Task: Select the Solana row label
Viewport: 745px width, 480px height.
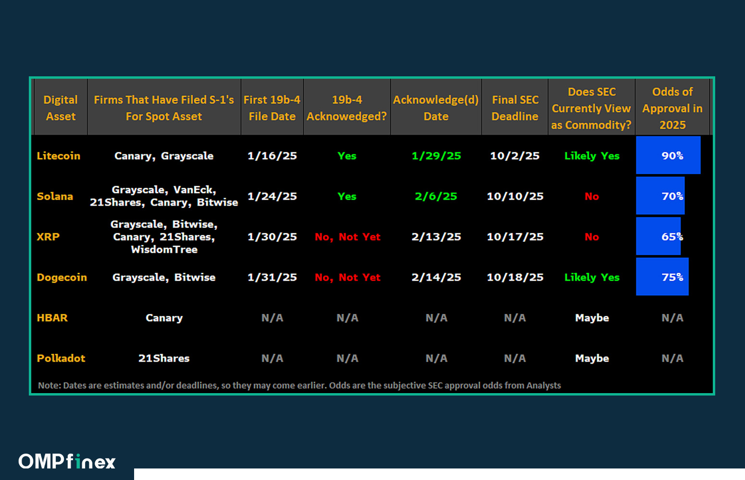Action: coord(55,196)
